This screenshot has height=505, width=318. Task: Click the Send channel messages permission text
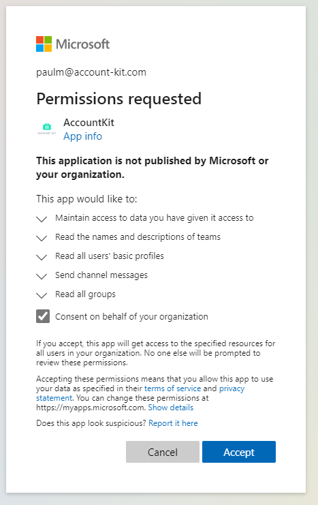coord(101,275)
